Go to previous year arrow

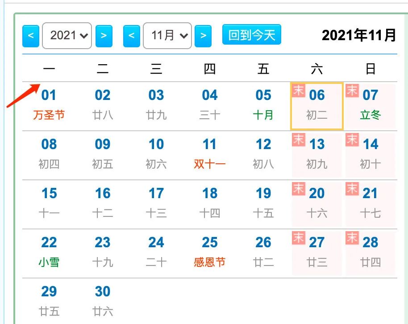click(31, 36)
